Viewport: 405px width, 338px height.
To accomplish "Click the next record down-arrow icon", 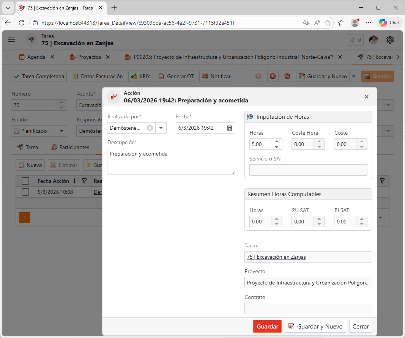I will coord(273,76).
